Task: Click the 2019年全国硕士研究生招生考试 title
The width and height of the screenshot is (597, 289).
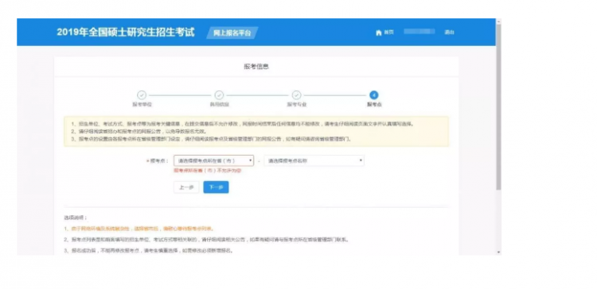Action: coord(126,33)
